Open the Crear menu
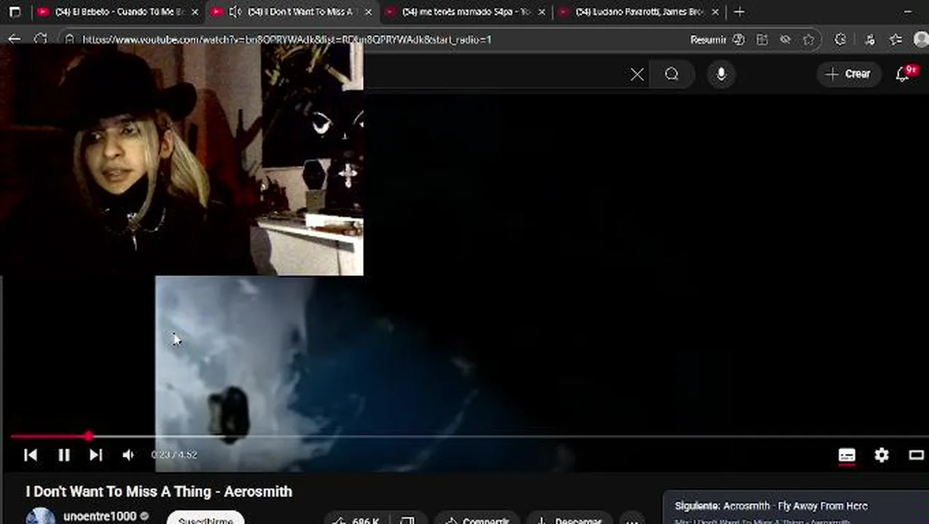This screenshot has height=524, width=929. [x=848, y=74]
